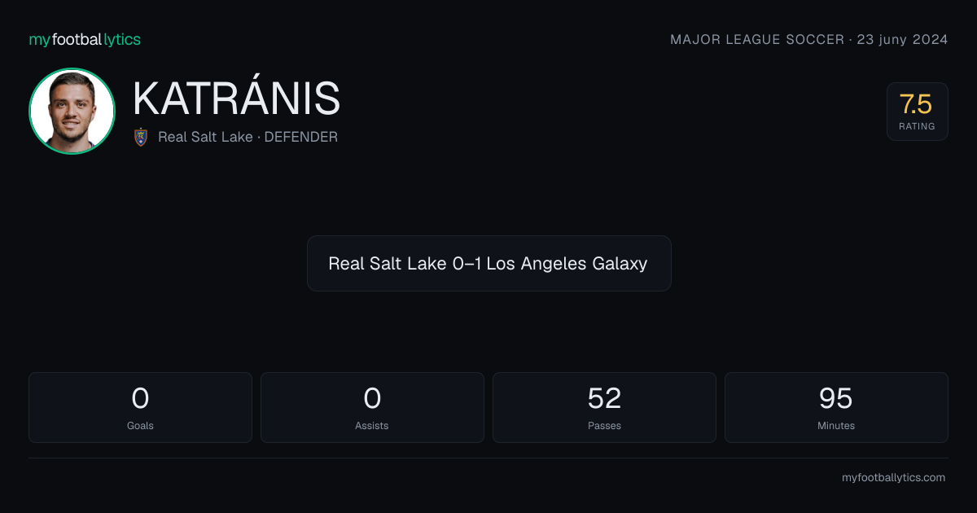
Task: Click the Real Salt Lake · DEFENDER text
Action: coord(248,137)
